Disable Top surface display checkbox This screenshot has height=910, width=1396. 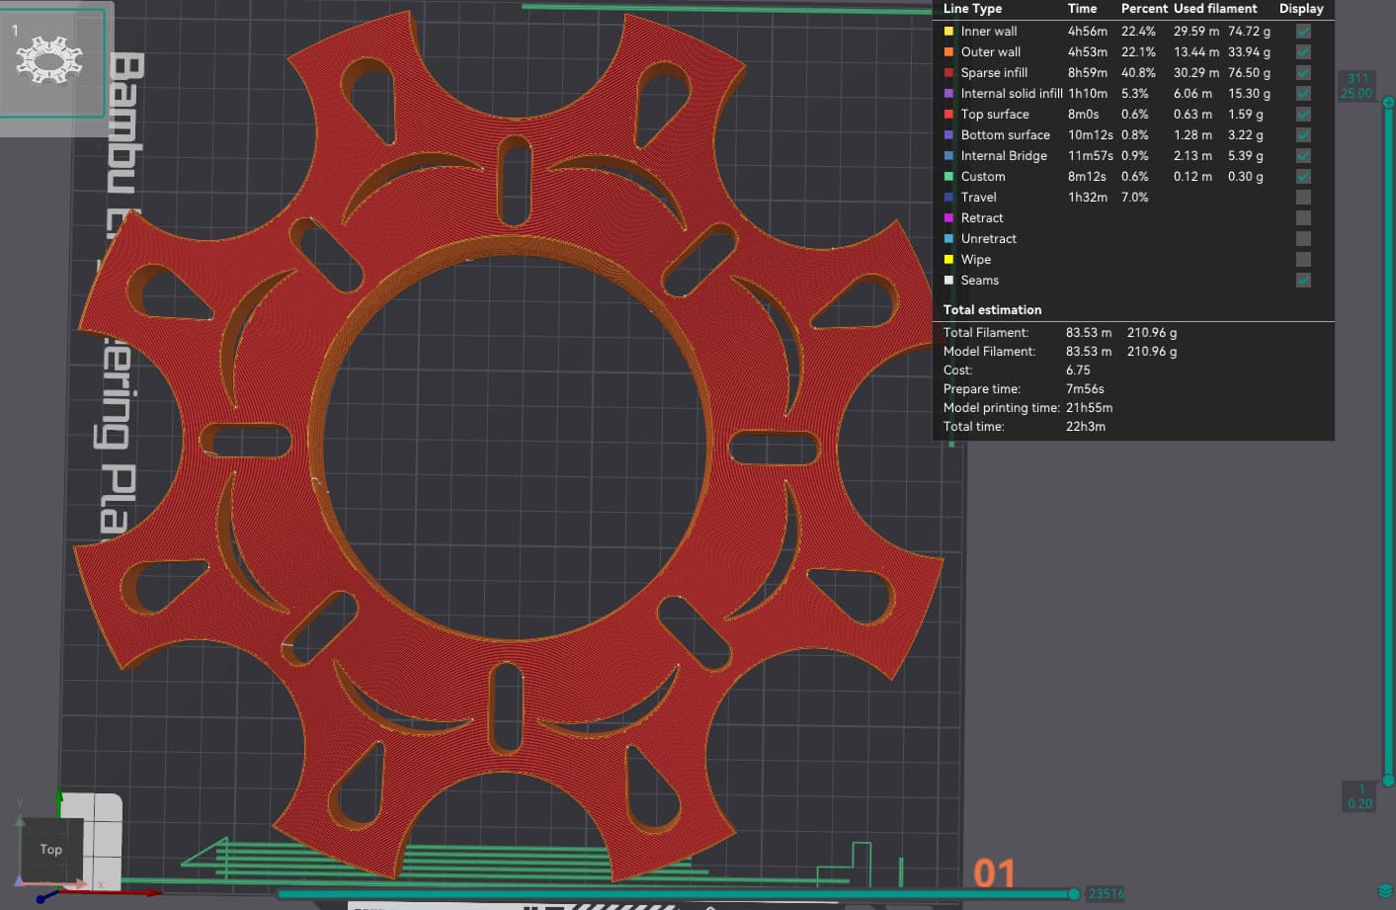pos(1303,115)
